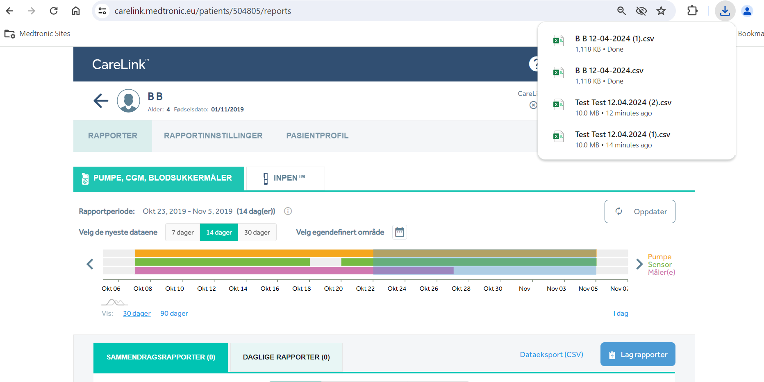The image size is (764, 382).
Task: Select the 30 dager period
Action: tap(257, 232)
